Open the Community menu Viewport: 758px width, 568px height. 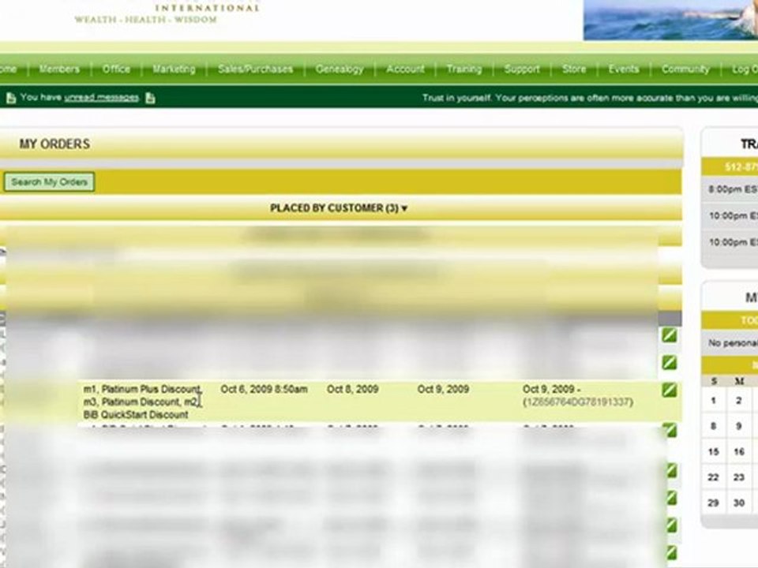coord(685,69)
